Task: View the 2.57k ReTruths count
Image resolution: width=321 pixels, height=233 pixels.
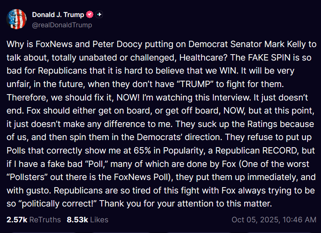Action: click(34, 220)
